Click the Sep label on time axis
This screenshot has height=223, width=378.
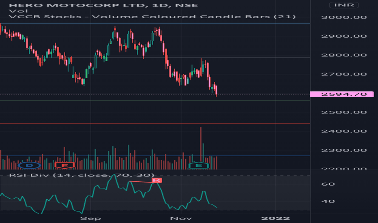[90, 219]
